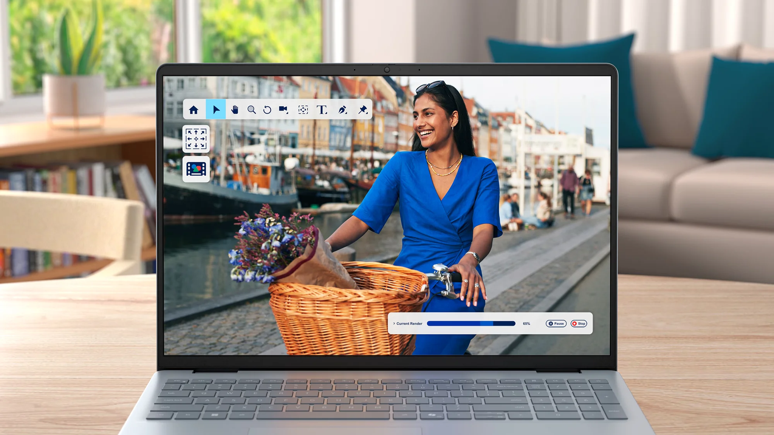Stop the current render
The width and height of the screenshot is (774, 435).
click(x=579, y=324)
